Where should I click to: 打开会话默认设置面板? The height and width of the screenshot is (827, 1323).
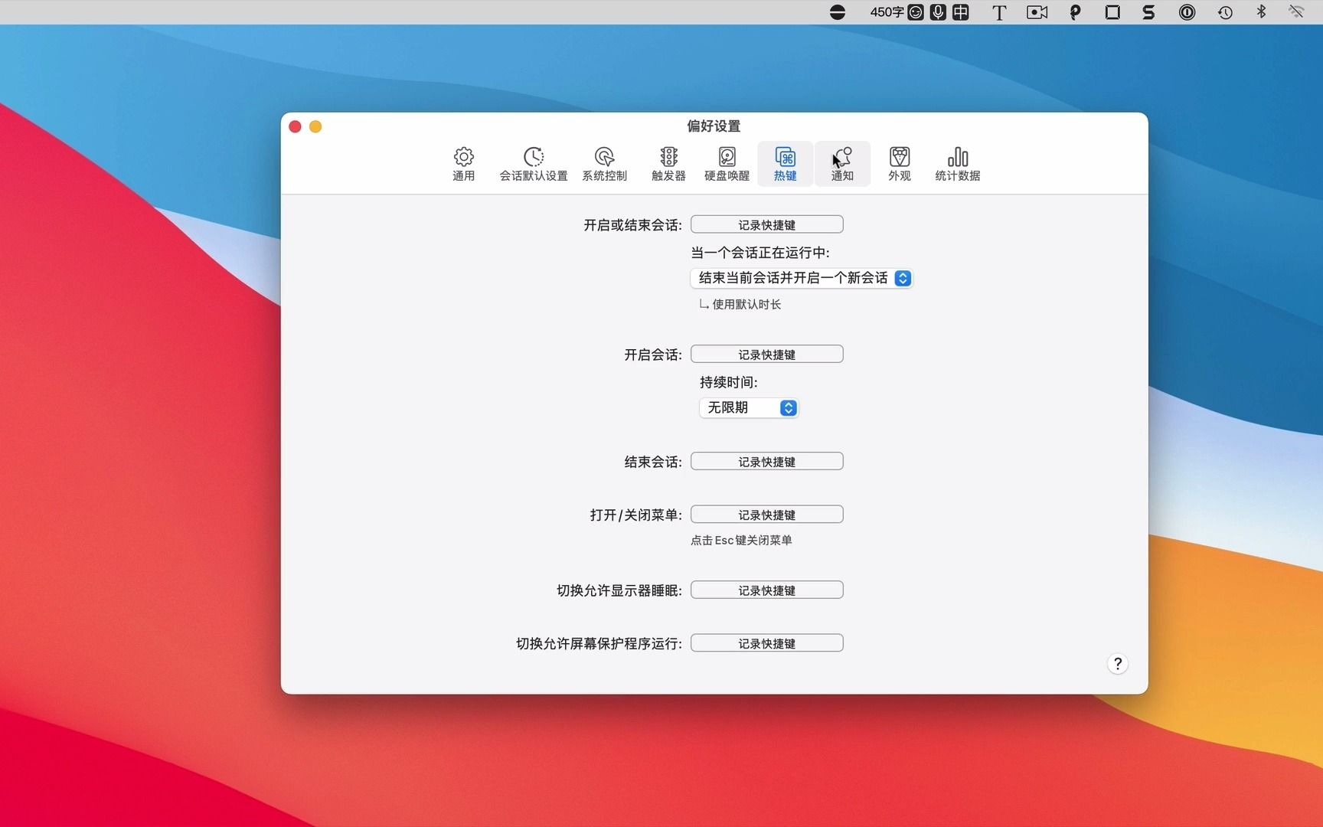[534, 163]
